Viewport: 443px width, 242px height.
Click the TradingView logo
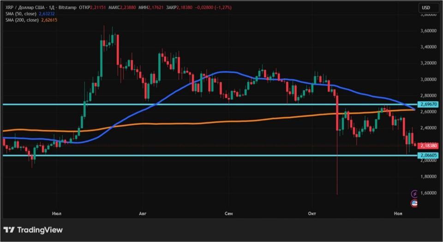click(x=33, y=230)
